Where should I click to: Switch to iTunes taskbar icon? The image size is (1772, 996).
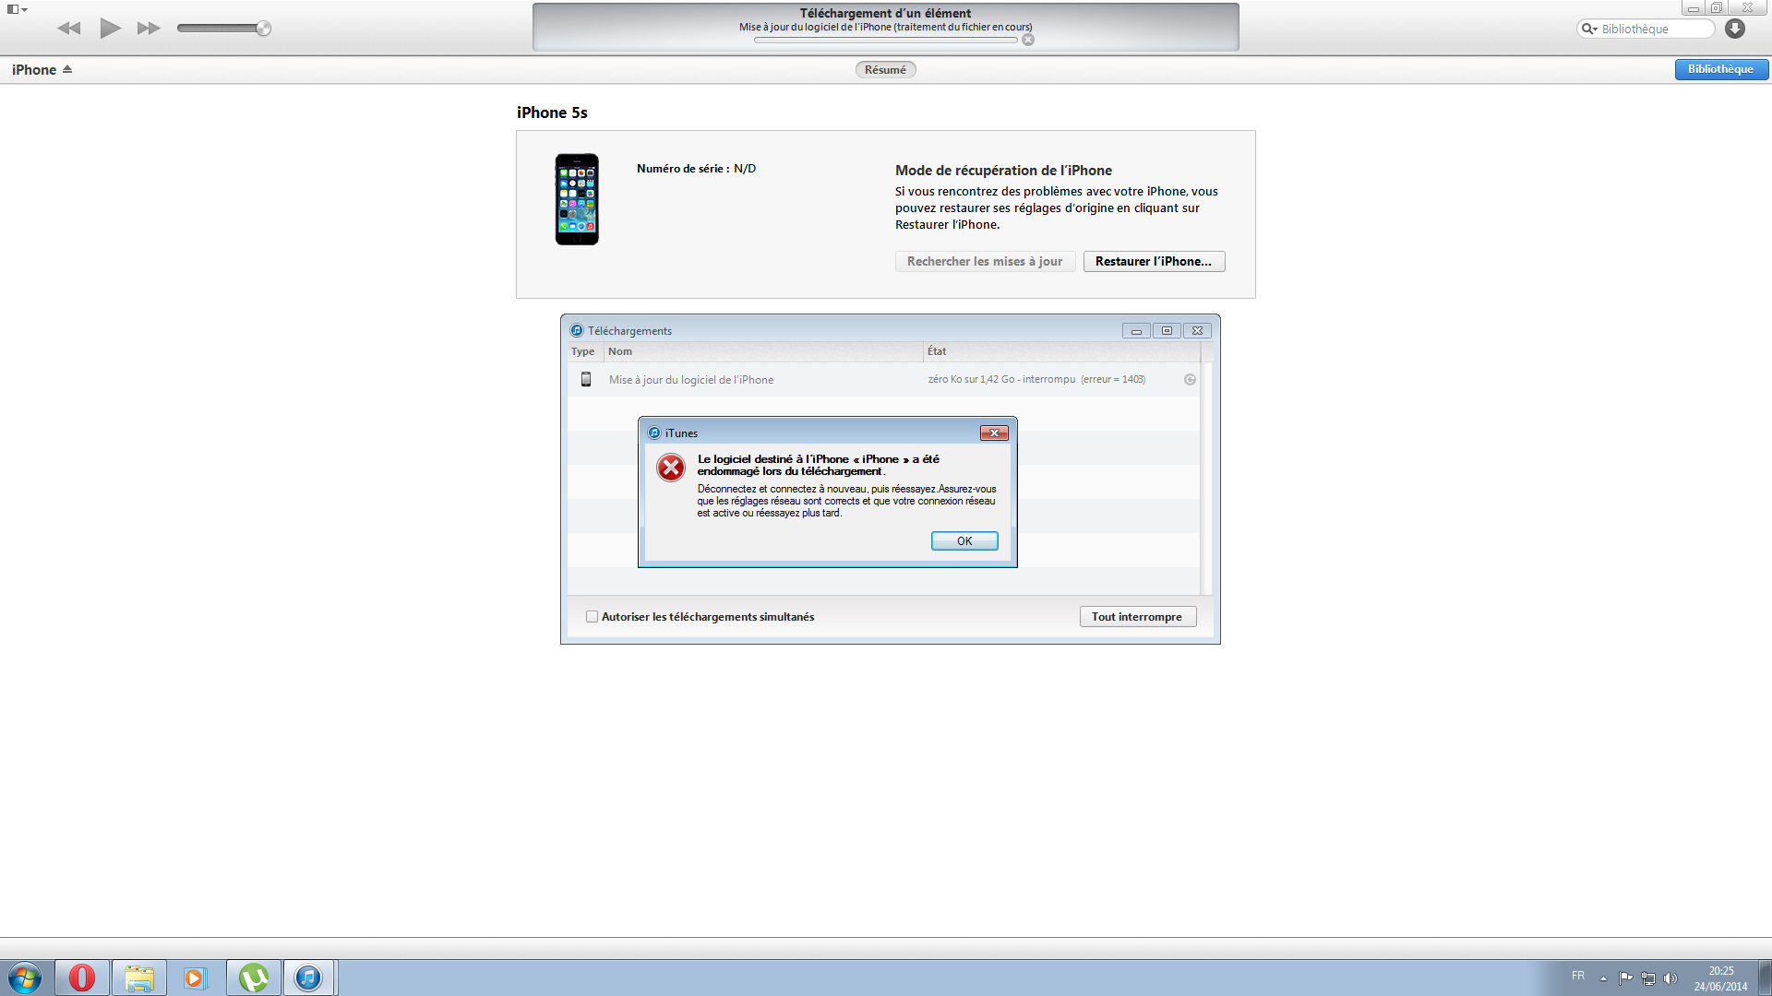[x=309, y=978]
